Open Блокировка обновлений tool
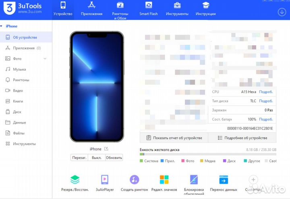 194,180
